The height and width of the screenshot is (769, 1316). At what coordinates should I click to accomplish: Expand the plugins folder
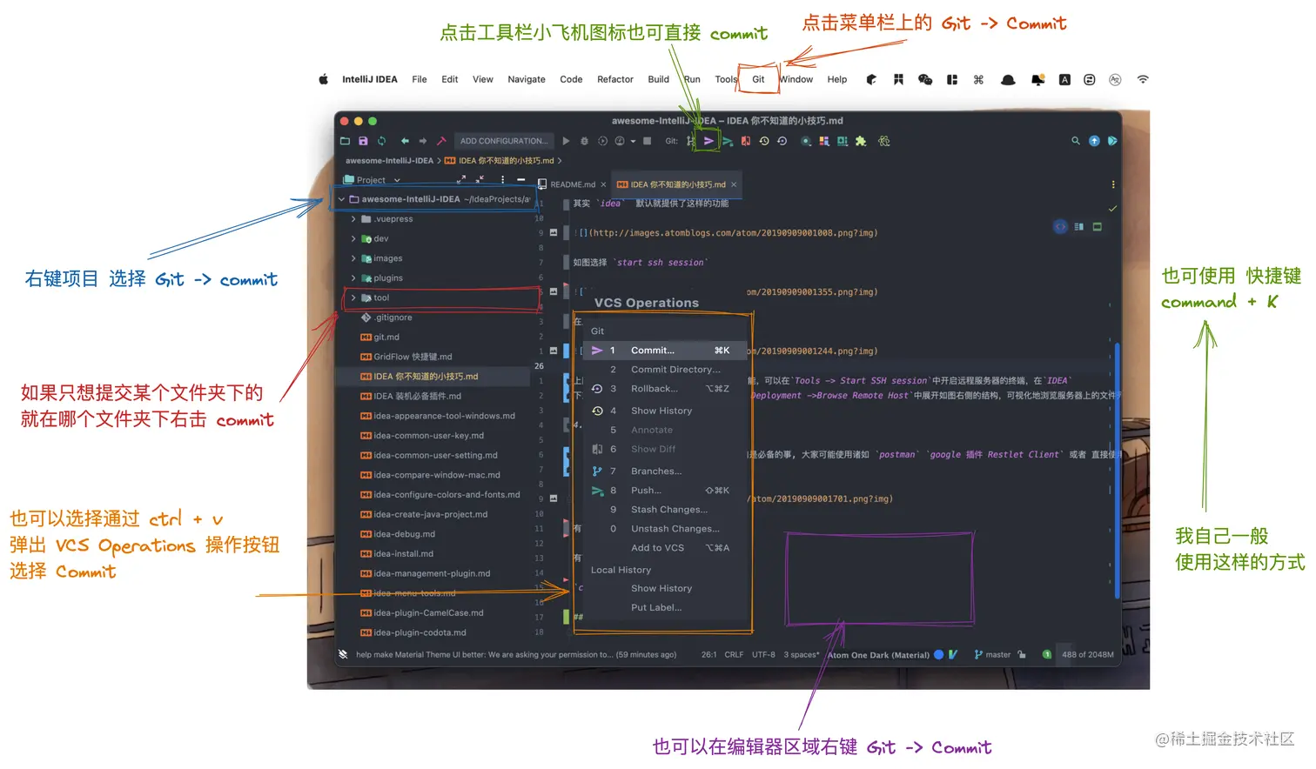(353, 278)
